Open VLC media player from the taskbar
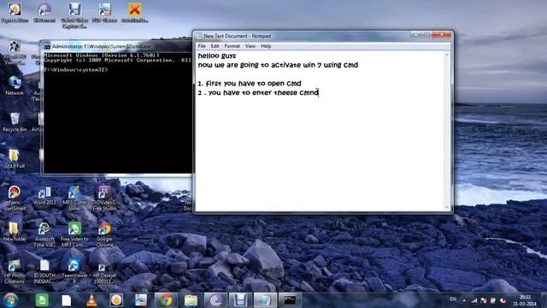 pyautogui.click(x=91, y=300)
